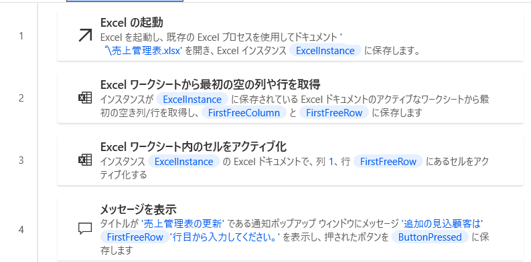Image resolution: width=531 pixels, height=262 pixels.
Task: Select the 'Excel の起動' action title
Action: click(x=132, y=23)
